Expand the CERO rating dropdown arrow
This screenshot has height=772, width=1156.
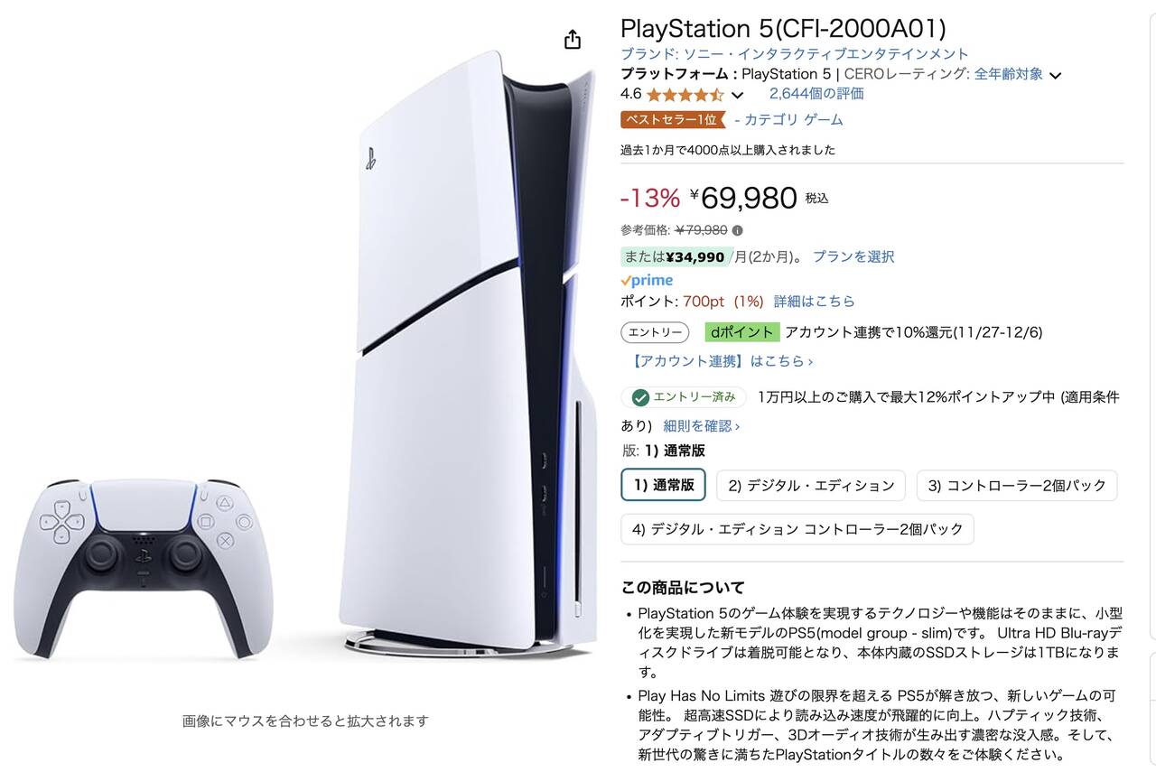(1055, 75)
